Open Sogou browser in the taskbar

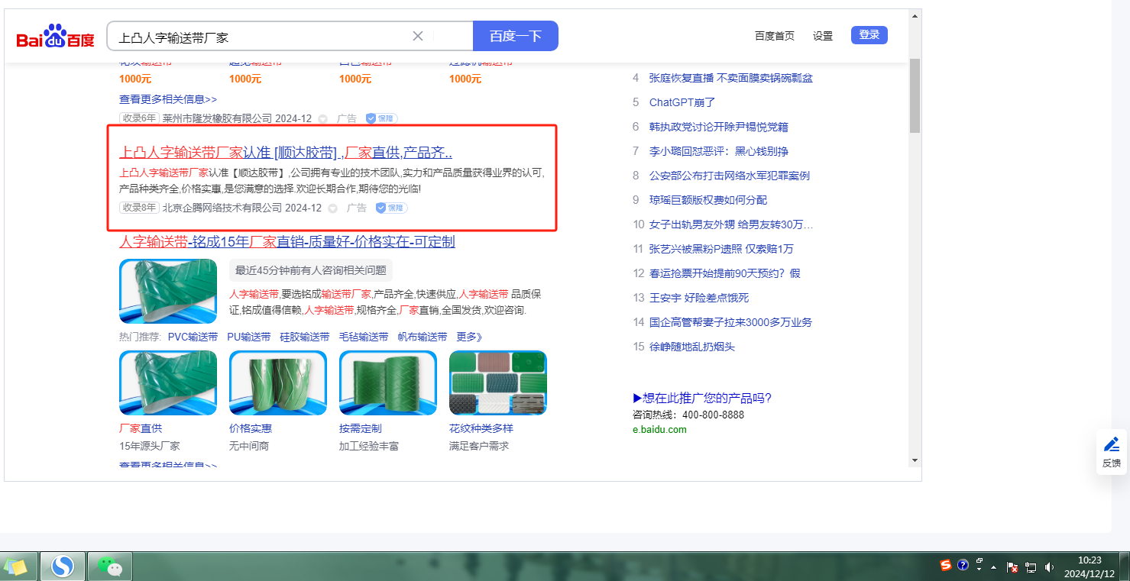click(x=62, y=566)
